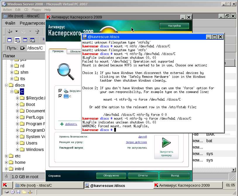Expand the rd folder in tree
This screenshot has height=196, width=238.
[12, 66]
